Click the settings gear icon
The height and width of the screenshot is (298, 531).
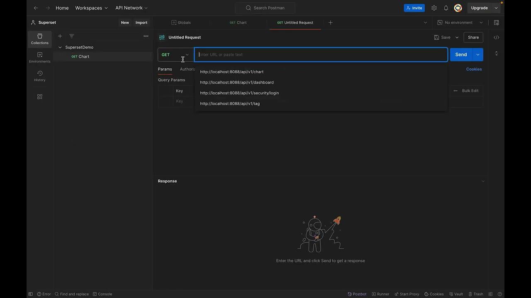point(434,8)
